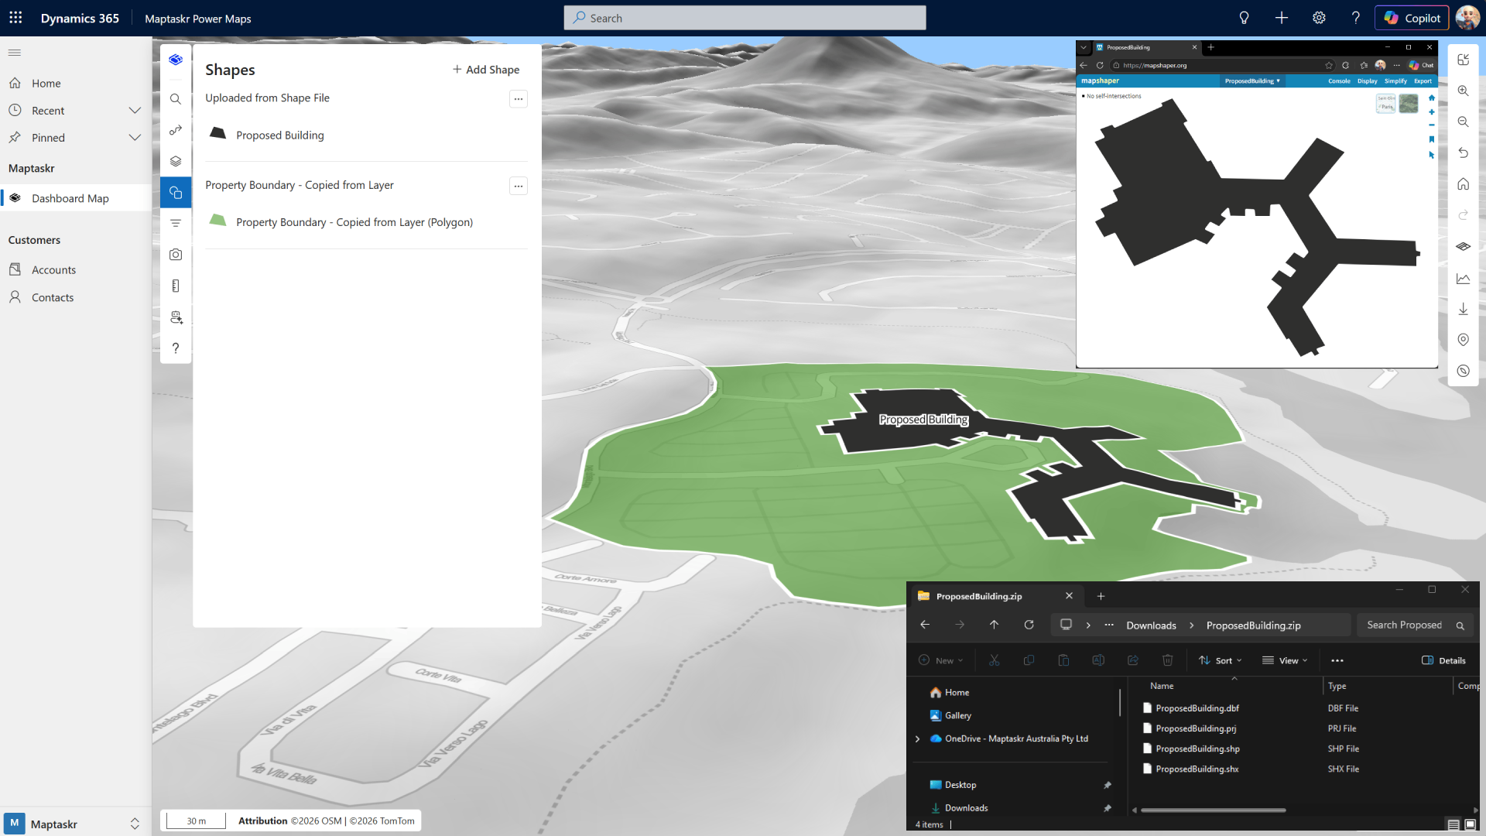The height and width of the screenshot is (836, 1486).
Task: Open options for Uploaded from Shape File
Action: coord(519,98)
